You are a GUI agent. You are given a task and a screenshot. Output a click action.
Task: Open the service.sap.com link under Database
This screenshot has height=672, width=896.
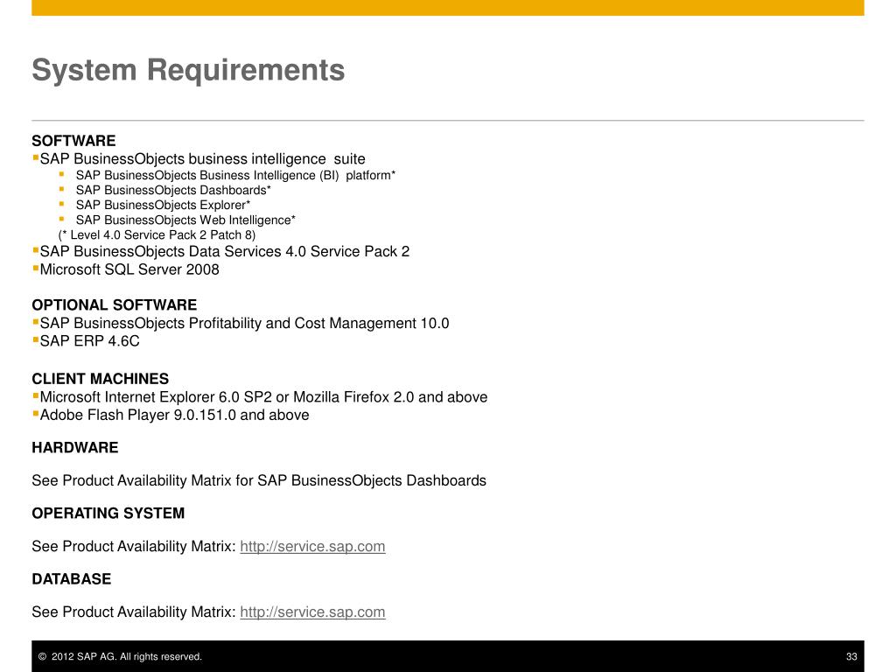click(312, 612)
